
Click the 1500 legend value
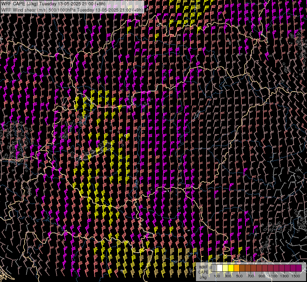[296, 276]
